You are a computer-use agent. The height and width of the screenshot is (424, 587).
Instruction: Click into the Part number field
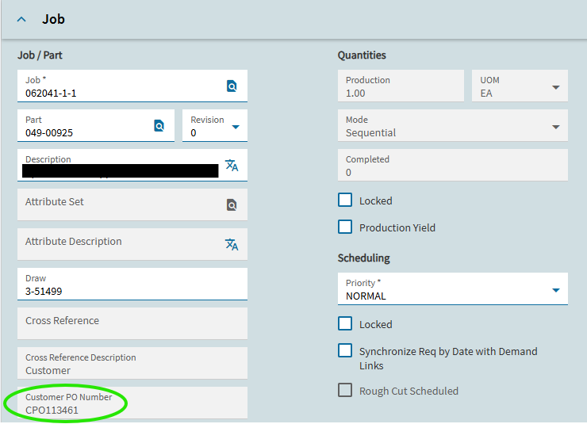pos(83,132)
